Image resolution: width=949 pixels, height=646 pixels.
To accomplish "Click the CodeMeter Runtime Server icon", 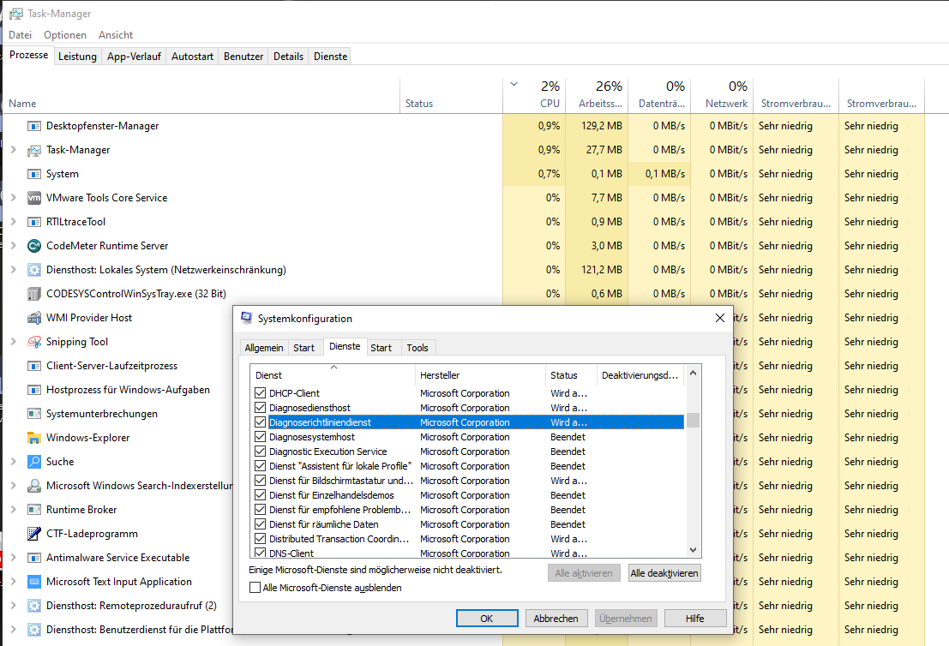I will pyautogui.click(x=34, y=246).
